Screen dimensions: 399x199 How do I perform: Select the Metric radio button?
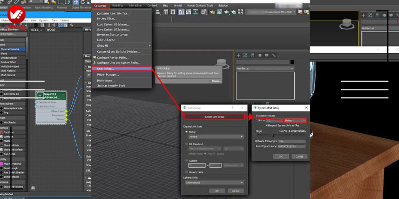(187, 132)
